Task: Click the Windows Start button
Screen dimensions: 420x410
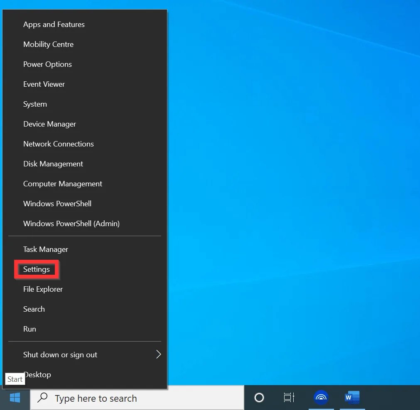Action: (x=15, y=398)
